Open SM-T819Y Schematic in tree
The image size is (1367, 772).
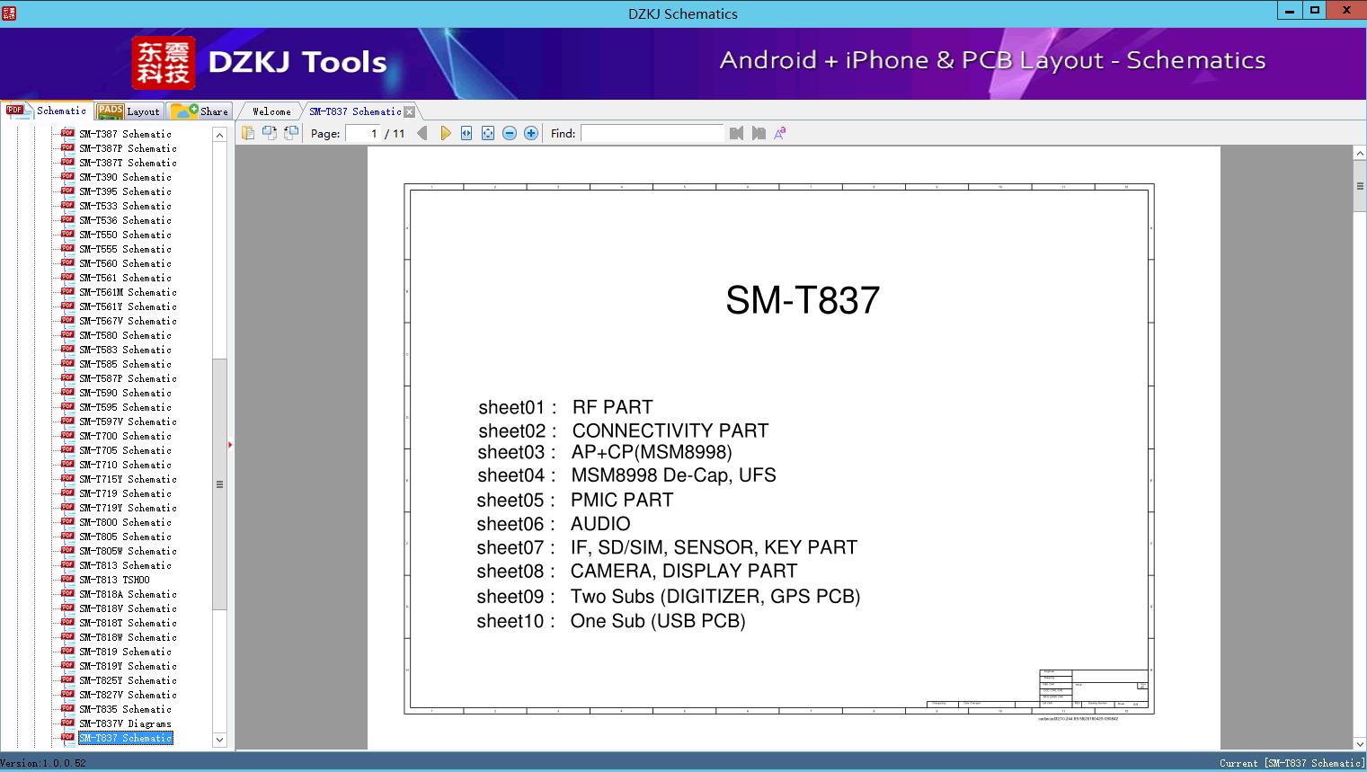point(128,666)
